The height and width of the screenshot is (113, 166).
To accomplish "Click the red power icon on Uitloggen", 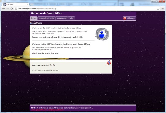I will tap(125, 18).
